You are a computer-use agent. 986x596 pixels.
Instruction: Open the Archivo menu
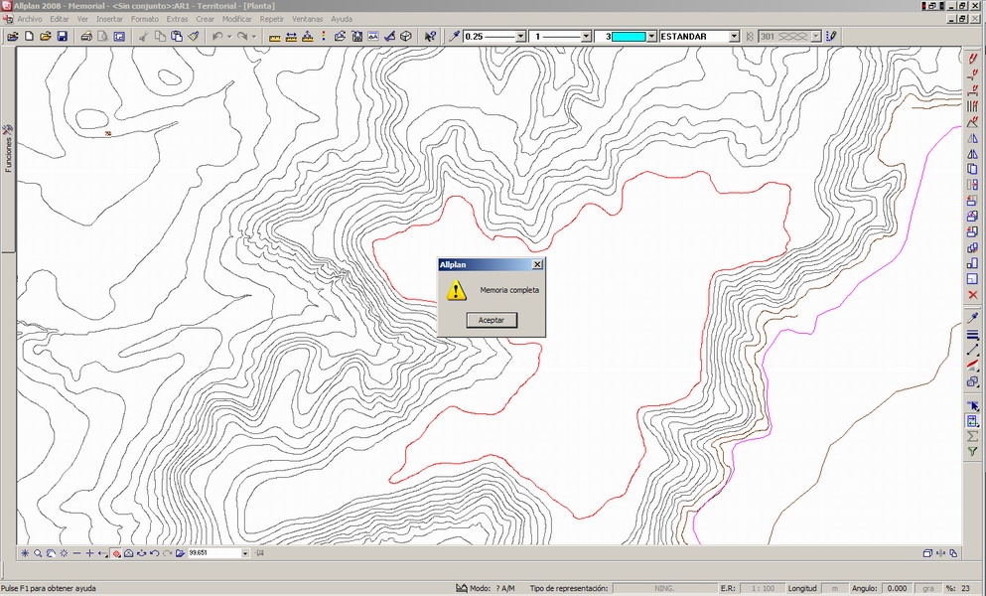tap(30, 19)
